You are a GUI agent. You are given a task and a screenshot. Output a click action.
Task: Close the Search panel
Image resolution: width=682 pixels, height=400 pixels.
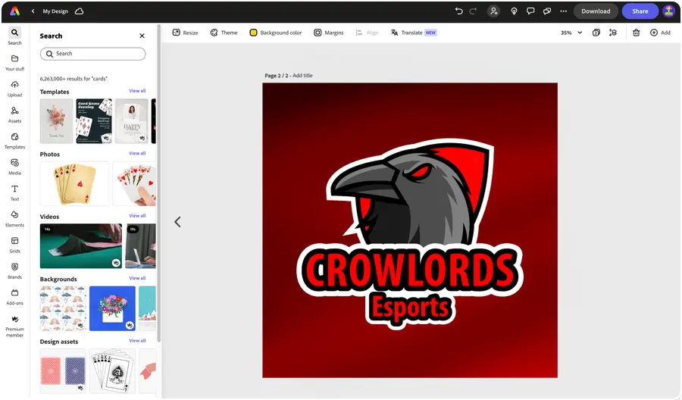pyautogui.click(x=142, y=36)
